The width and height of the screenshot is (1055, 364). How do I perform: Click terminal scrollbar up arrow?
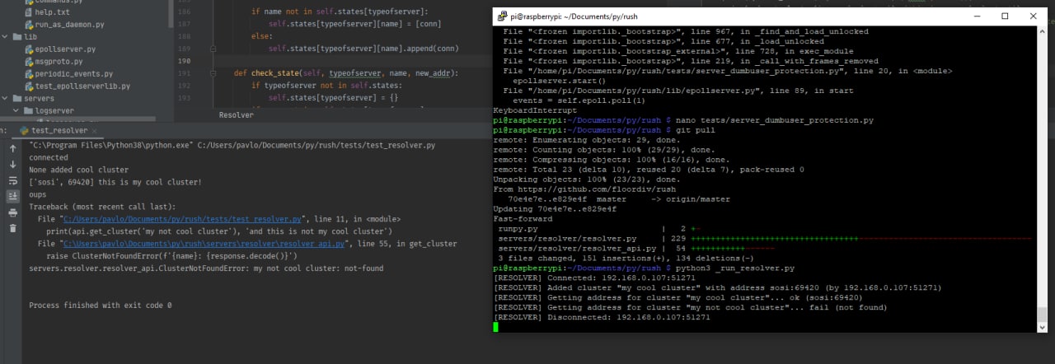(1042, 32)
